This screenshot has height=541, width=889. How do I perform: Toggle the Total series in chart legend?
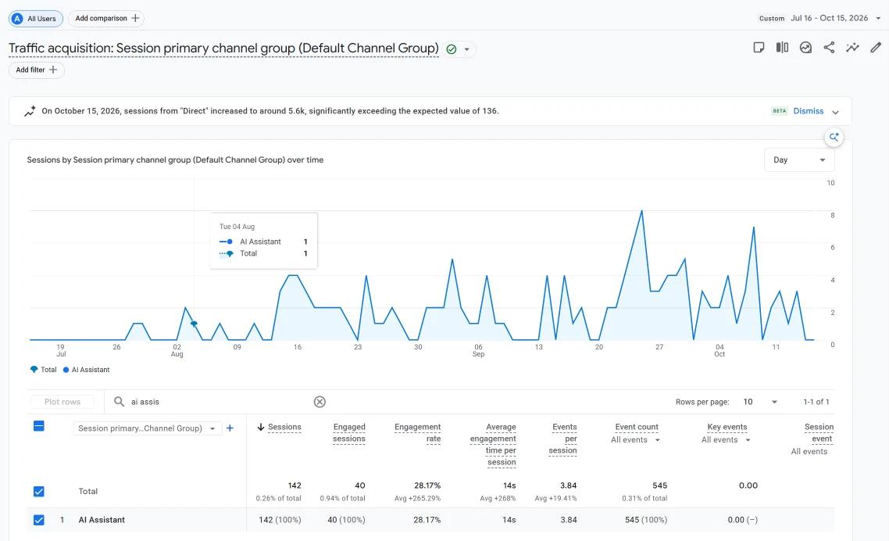pyautogui.click(x=43, y=370)
